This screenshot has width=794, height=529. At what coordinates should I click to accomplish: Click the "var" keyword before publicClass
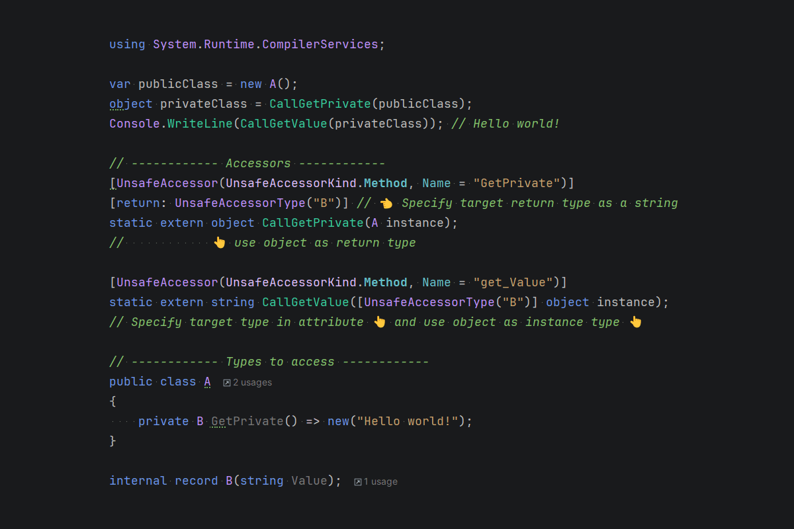[120, 84]
